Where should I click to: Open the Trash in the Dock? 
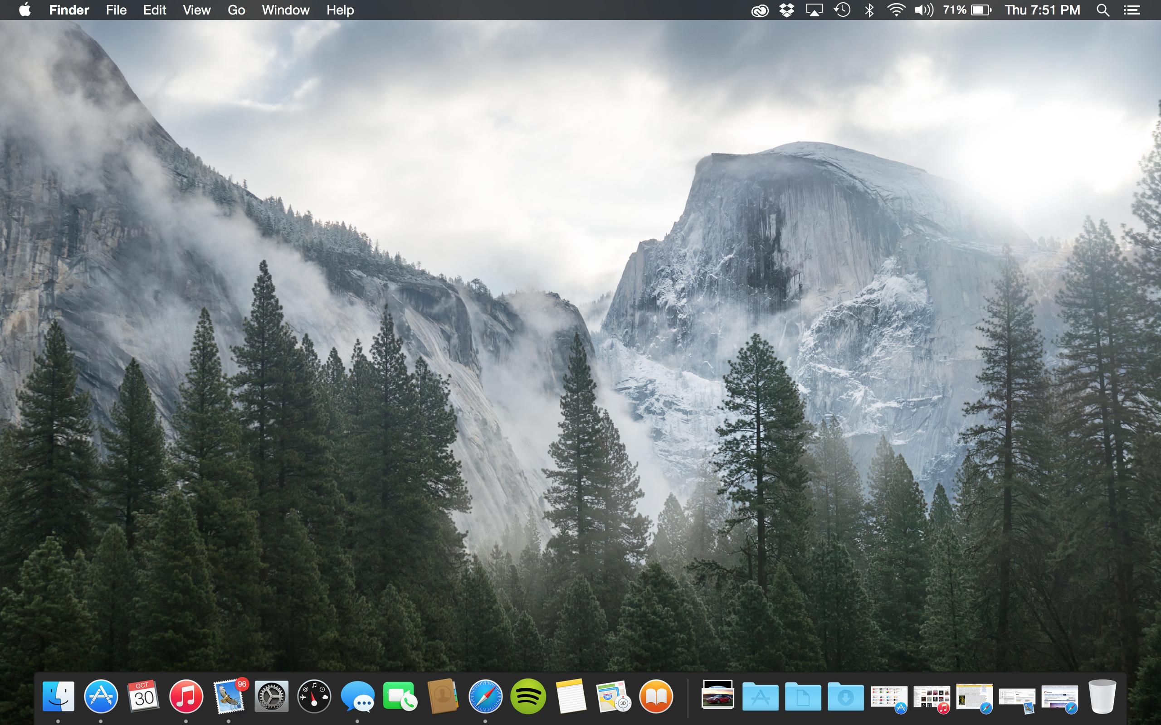coord(1102,696)
